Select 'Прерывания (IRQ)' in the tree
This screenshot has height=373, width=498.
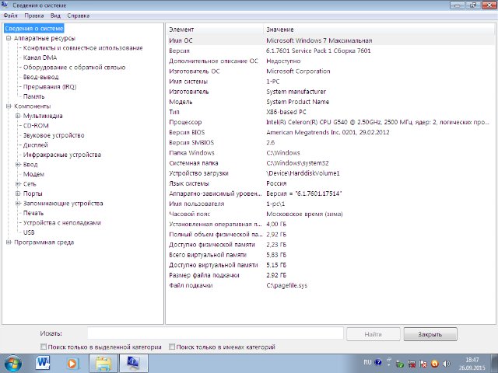tap(49, 86)
